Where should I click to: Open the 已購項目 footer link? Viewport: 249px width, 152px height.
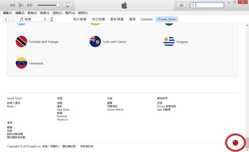[112, 106]
